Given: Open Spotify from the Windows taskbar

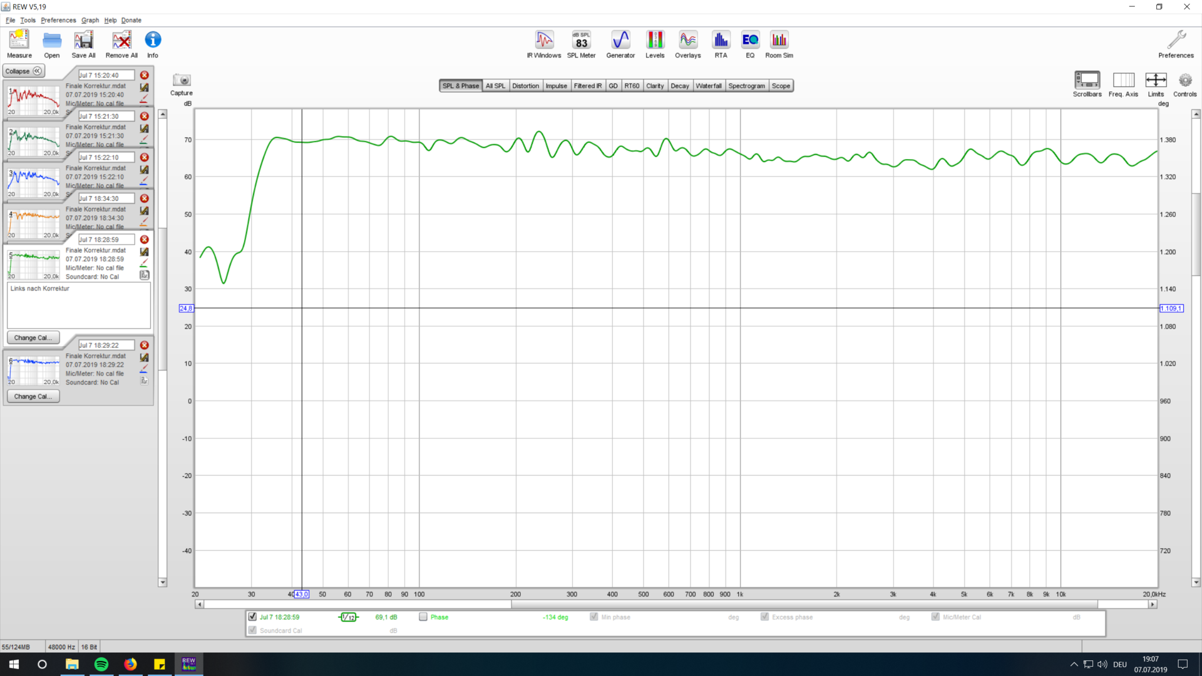Looking at the screenshot, I should coord(101,664).
